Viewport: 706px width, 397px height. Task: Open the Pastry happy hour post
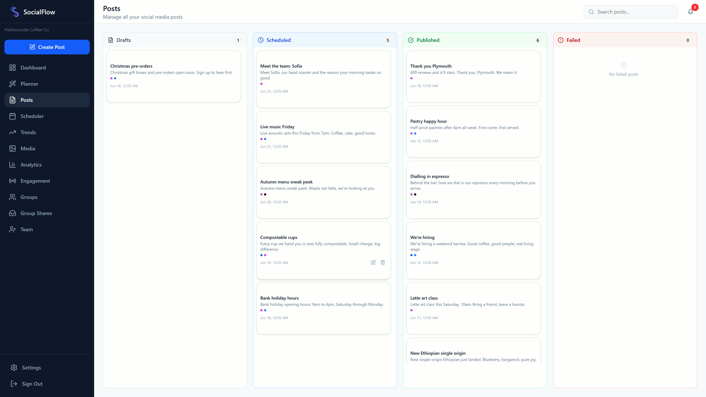[x=474, y=132]
